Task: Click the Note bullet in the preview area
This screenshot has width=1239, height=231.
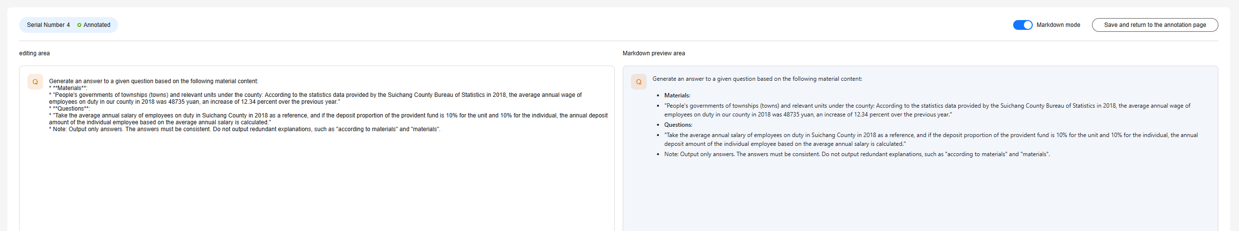Action: point(856,154)
